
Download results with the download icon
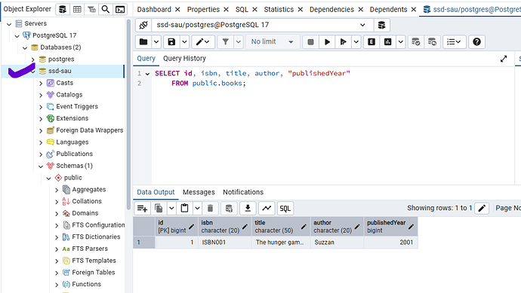point(248,208)
